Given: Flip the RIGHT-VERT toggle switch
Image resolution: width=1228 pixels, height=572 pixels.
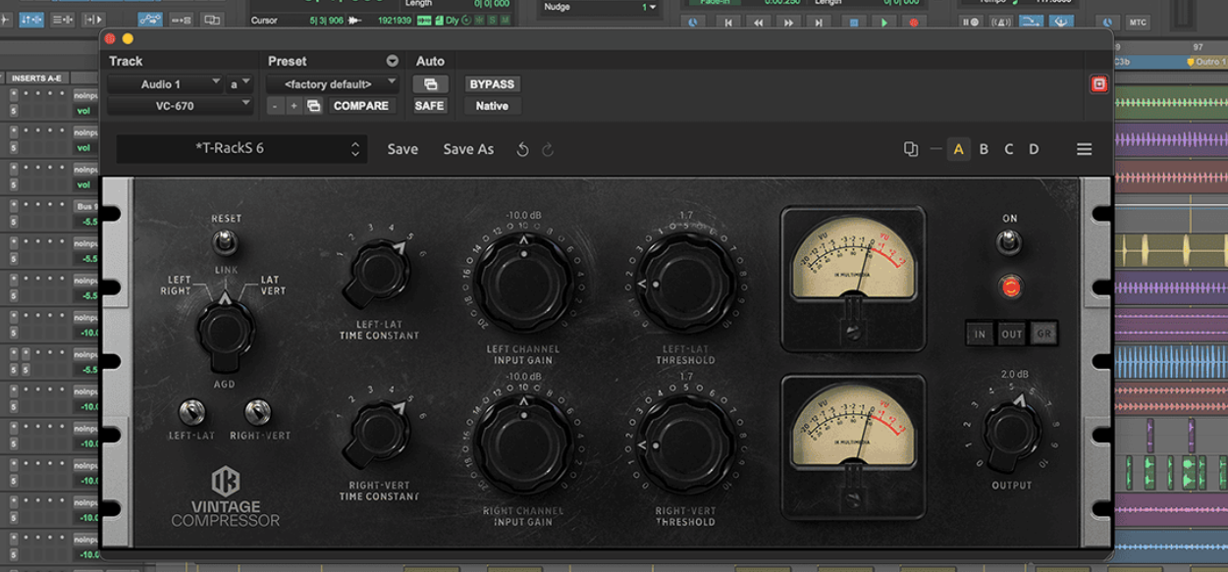Looking at the screenshot, I should click(x=258, y=411).
